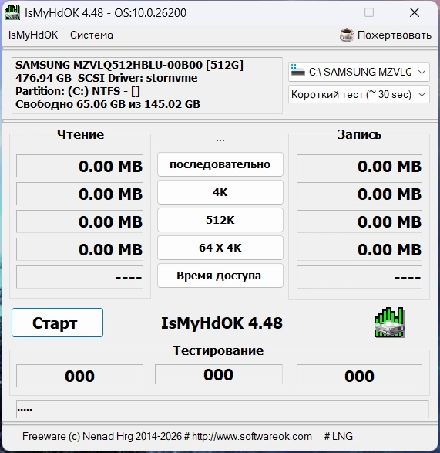The width and height of the screenshot is (440, 453).
Task: Click the SAMSUNG MZVLQ512HBLU-00B00 [512G] drive info line
Action: [x=129, y=65]
